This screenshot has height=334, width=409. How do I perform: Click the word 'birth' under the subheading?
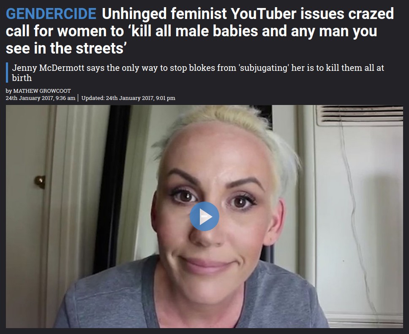pos(22,78)
